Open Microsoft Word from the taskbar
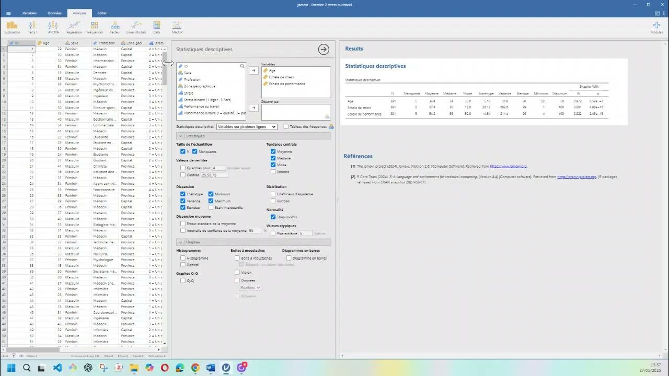The height and width of the screenshot is (376, 669). click(211, 368)
